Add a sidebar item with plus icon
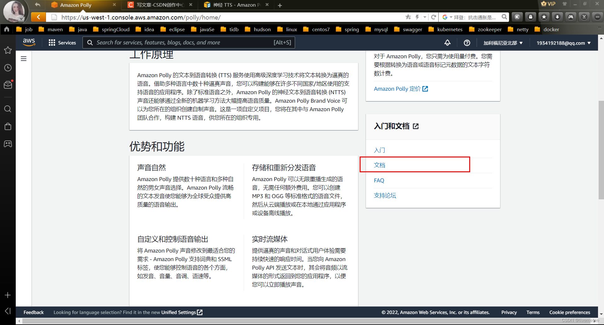Screen dimensions: 604x325 pyautogui.click(x=8, y=295)
